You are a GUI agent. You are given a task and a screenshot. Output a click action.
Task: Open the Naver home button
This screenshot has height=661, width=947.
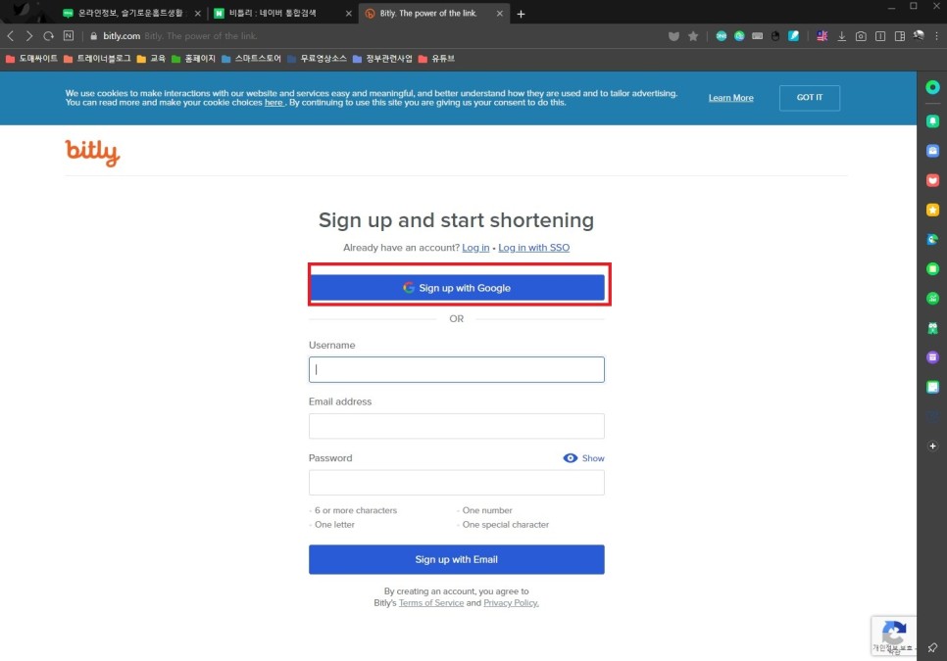69,35
